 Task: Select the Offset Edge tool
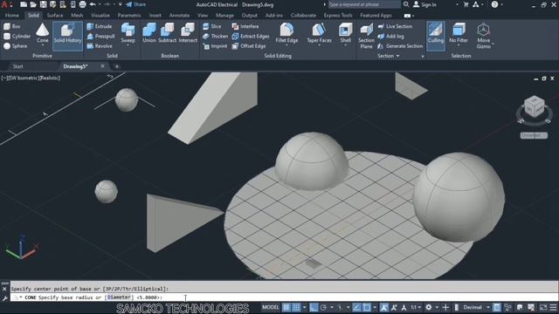tap(249, 46)
